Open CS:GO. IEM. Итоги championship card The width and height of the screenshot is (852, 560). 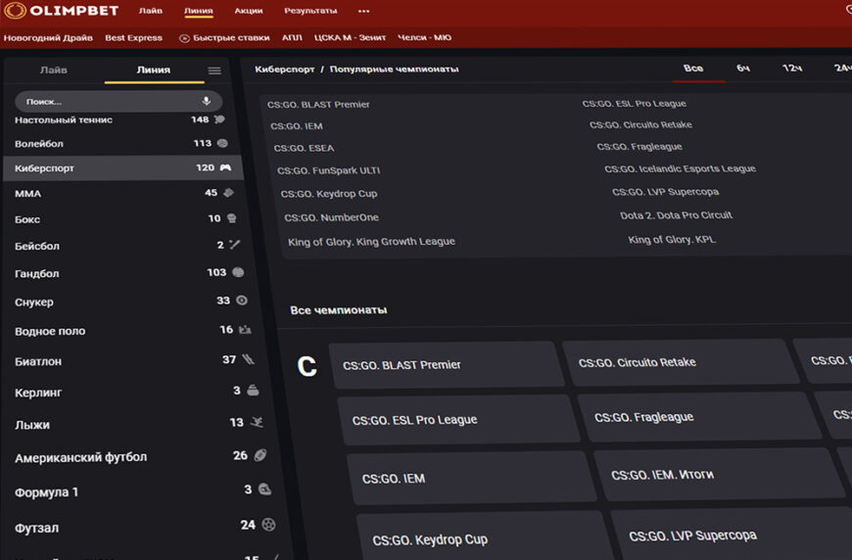[720, 475]
